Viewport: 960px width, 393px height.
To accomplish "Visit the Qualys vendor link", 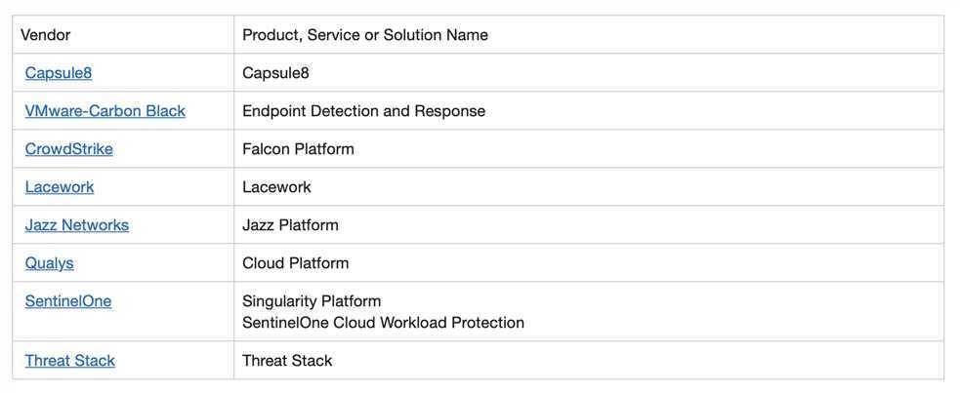I will pos(49,263).
